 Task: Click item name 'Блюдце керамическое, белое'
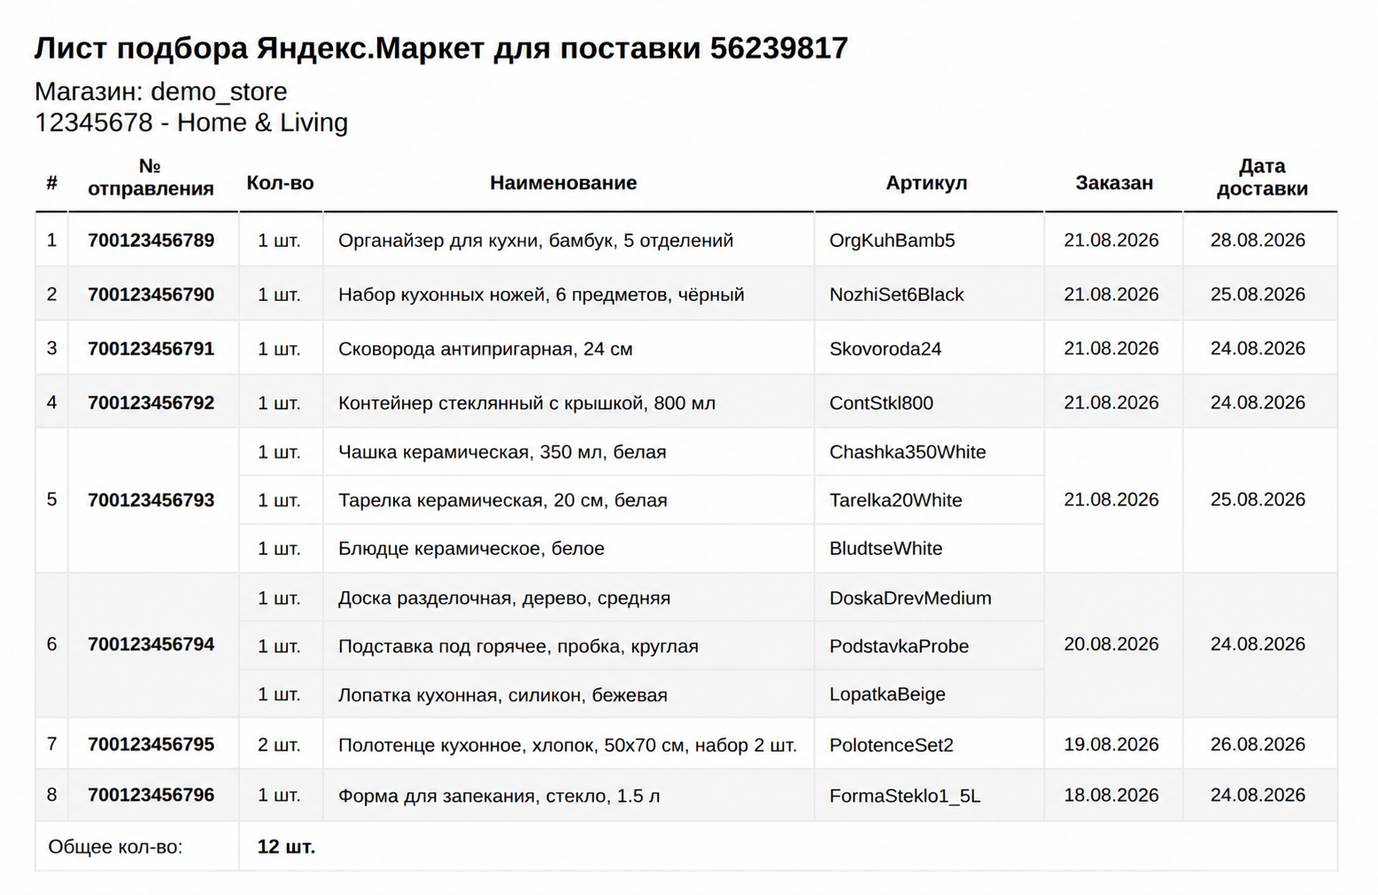coord(471,549)
